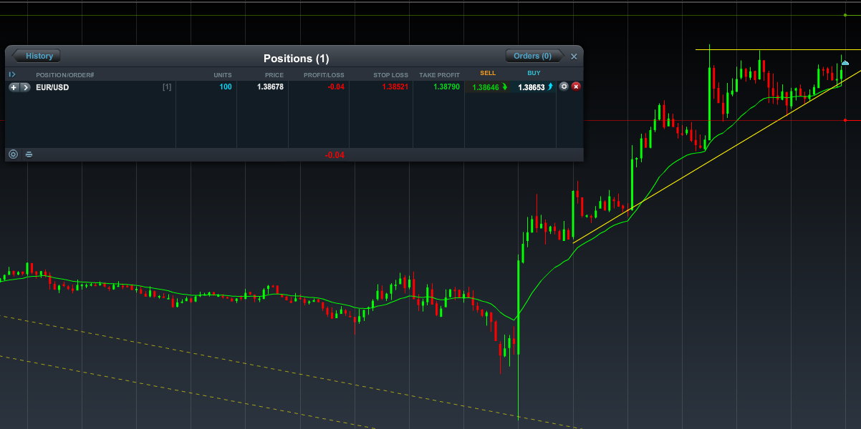Close the Positions panel
Viewport: 861px width, 429px height.
coord(574,56)
